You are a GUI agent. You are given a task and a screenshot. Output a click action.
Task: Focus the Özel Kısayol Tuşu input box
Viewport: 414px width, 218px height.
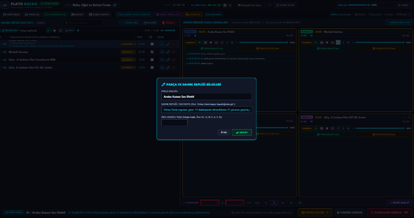click(174, 123)
